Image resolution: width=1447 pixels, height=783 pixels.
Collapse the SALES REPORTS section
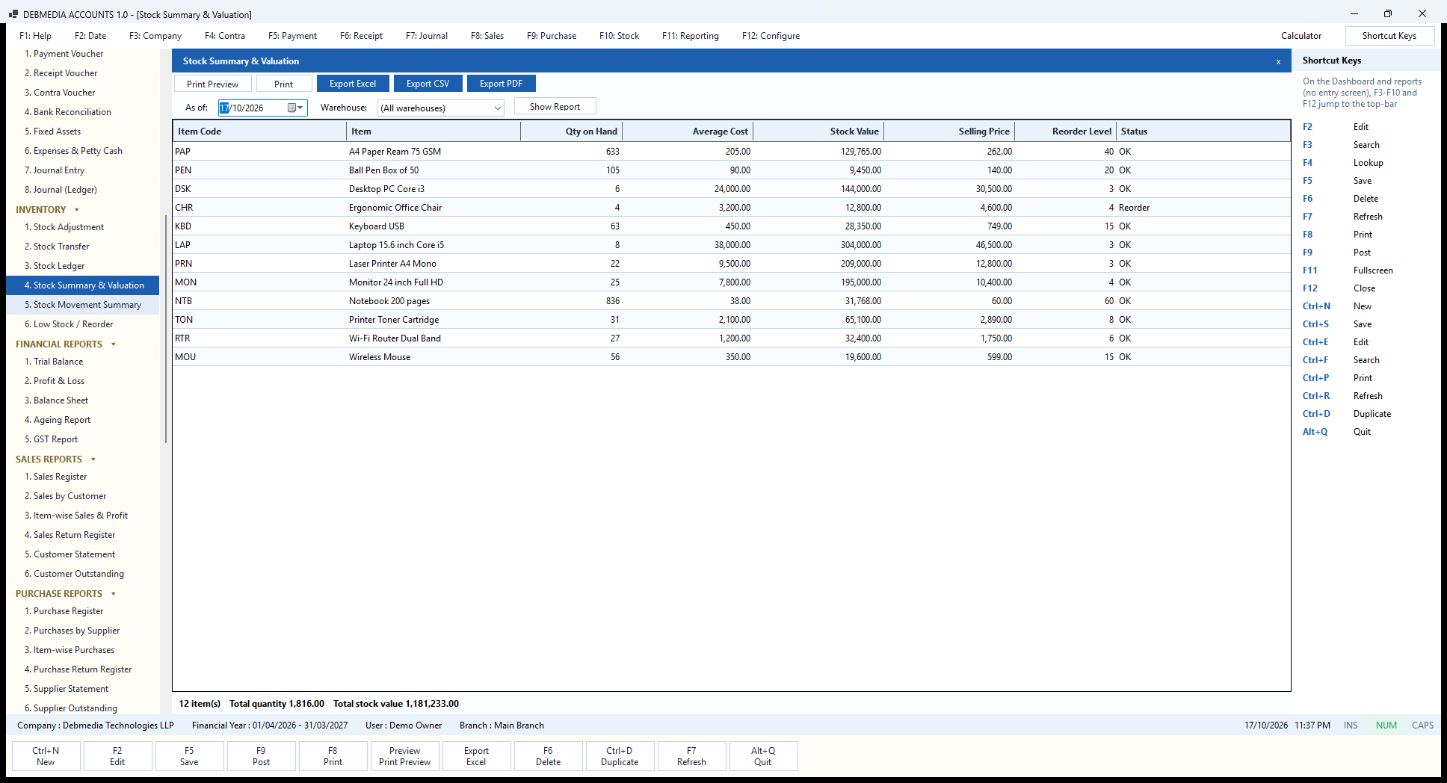pyautogui.click(x=93, y=459)
